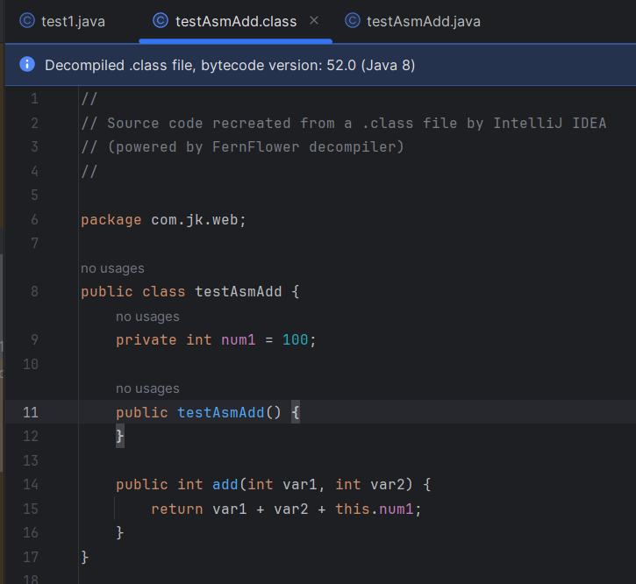
Task: Click the 'return' keyword on line 15
Action: 177,509
